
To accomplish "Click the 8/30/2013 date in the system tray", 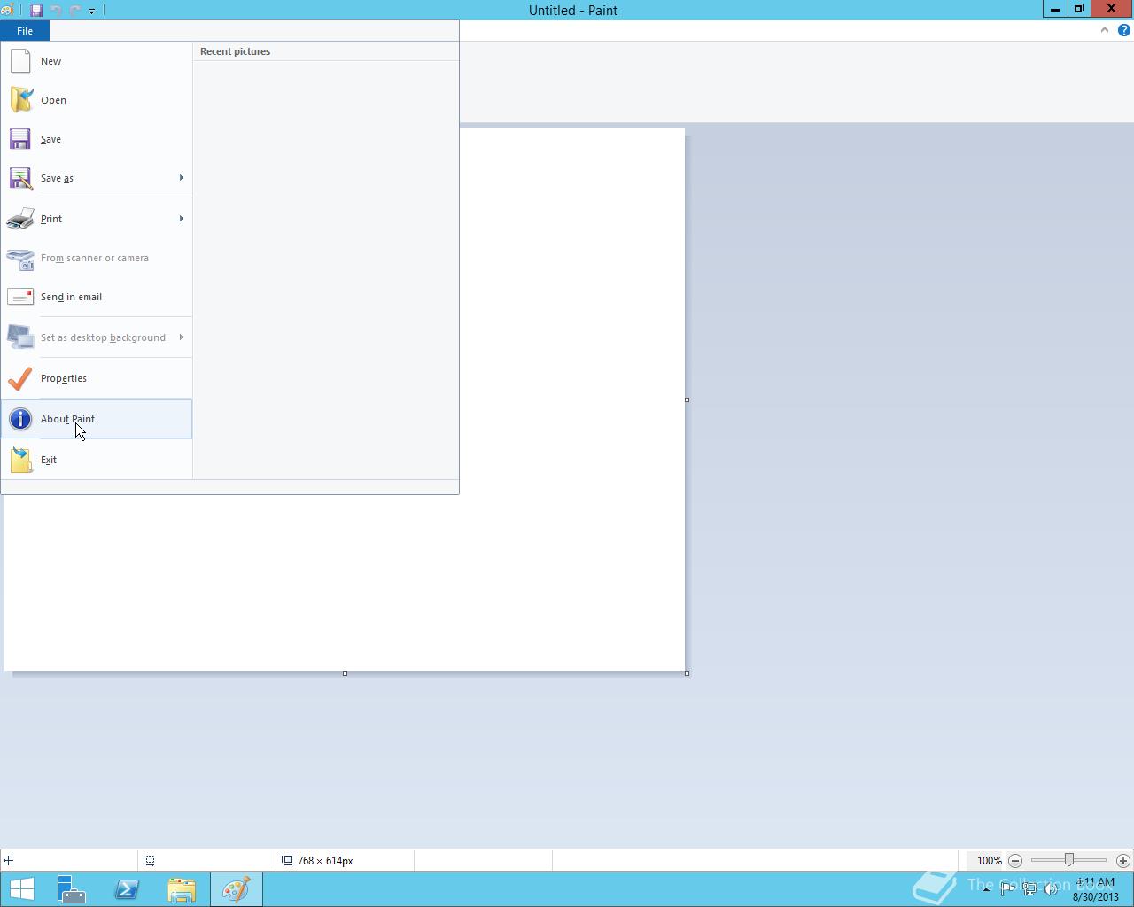I will pos(1095,896).
